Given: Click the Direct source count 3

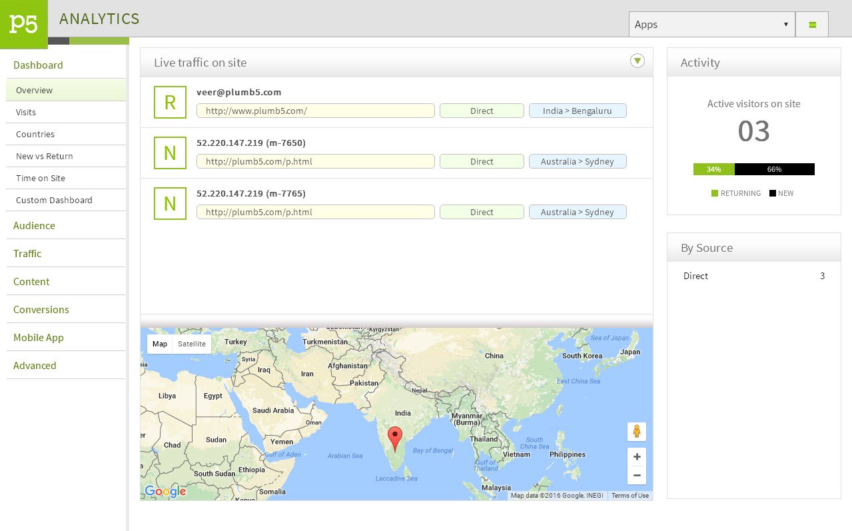Looking at the screenshot, I should pos(823,276).
